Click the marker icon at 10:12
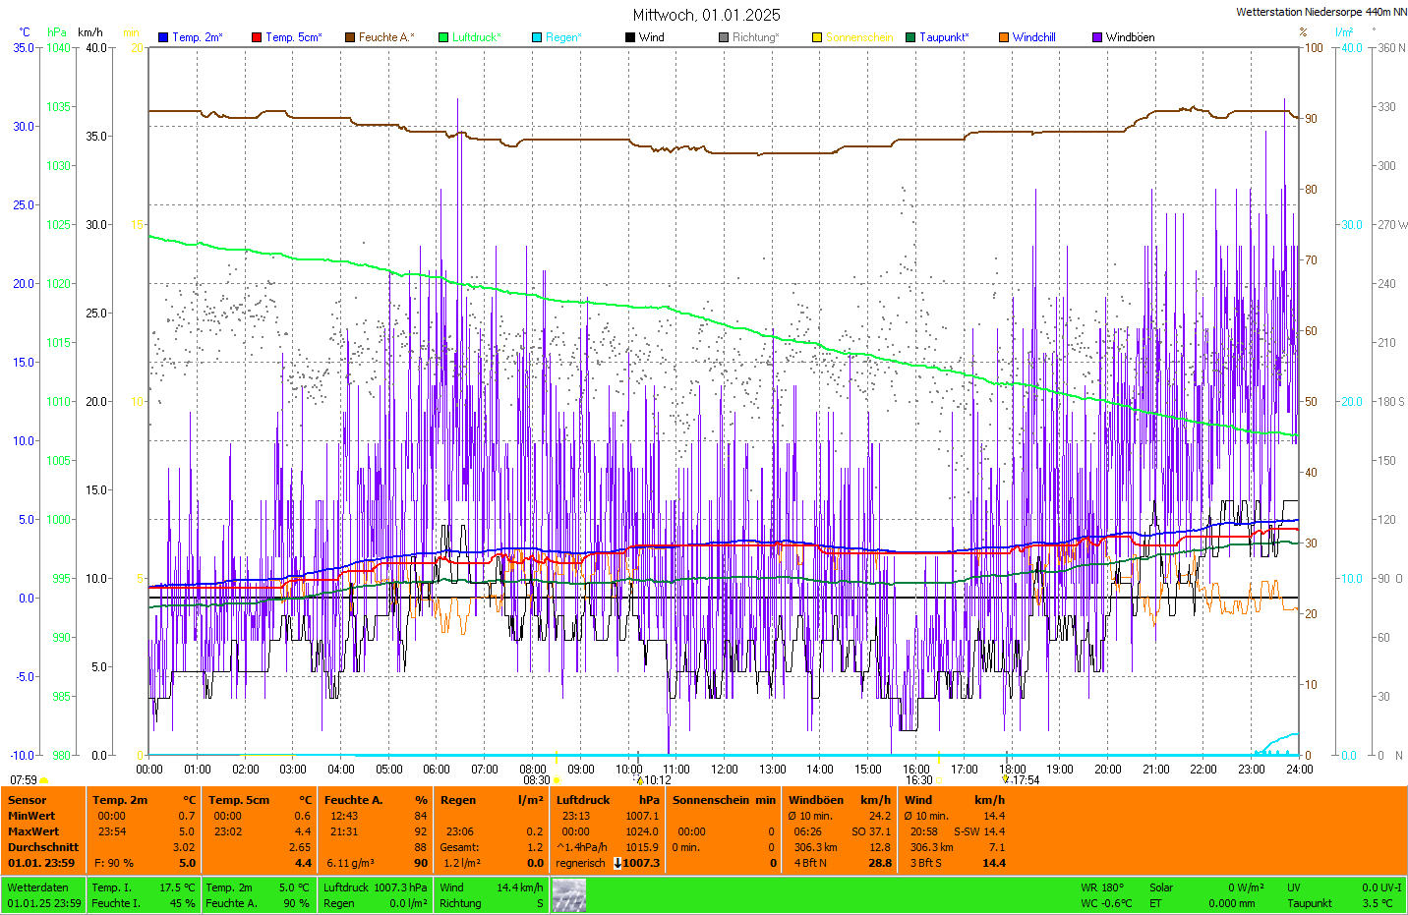Viewport: 1408px width, 915px height. click(640, 780)
